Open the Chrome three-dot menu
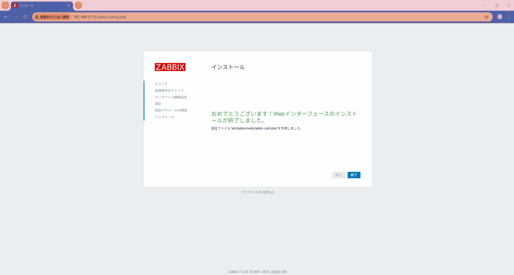The height and width of the screenshot is (275, 514). tap(508, 17)
